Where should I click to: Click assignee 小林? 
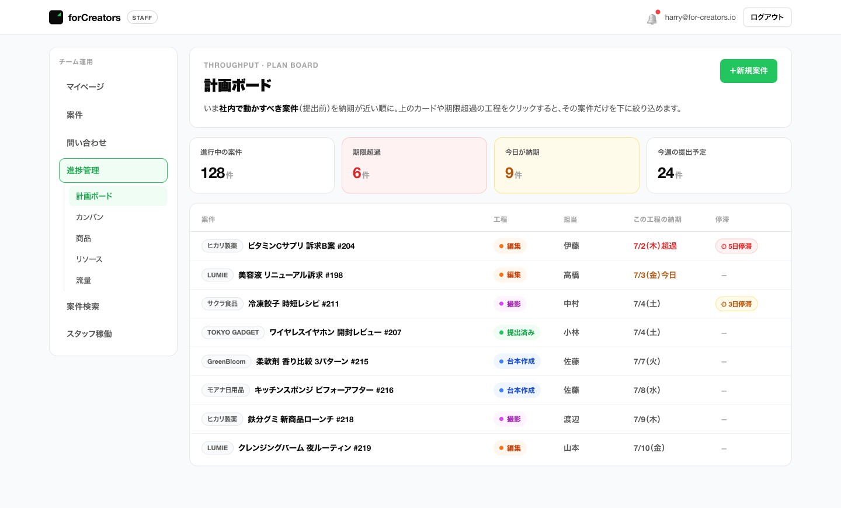(x=571, y=332)
